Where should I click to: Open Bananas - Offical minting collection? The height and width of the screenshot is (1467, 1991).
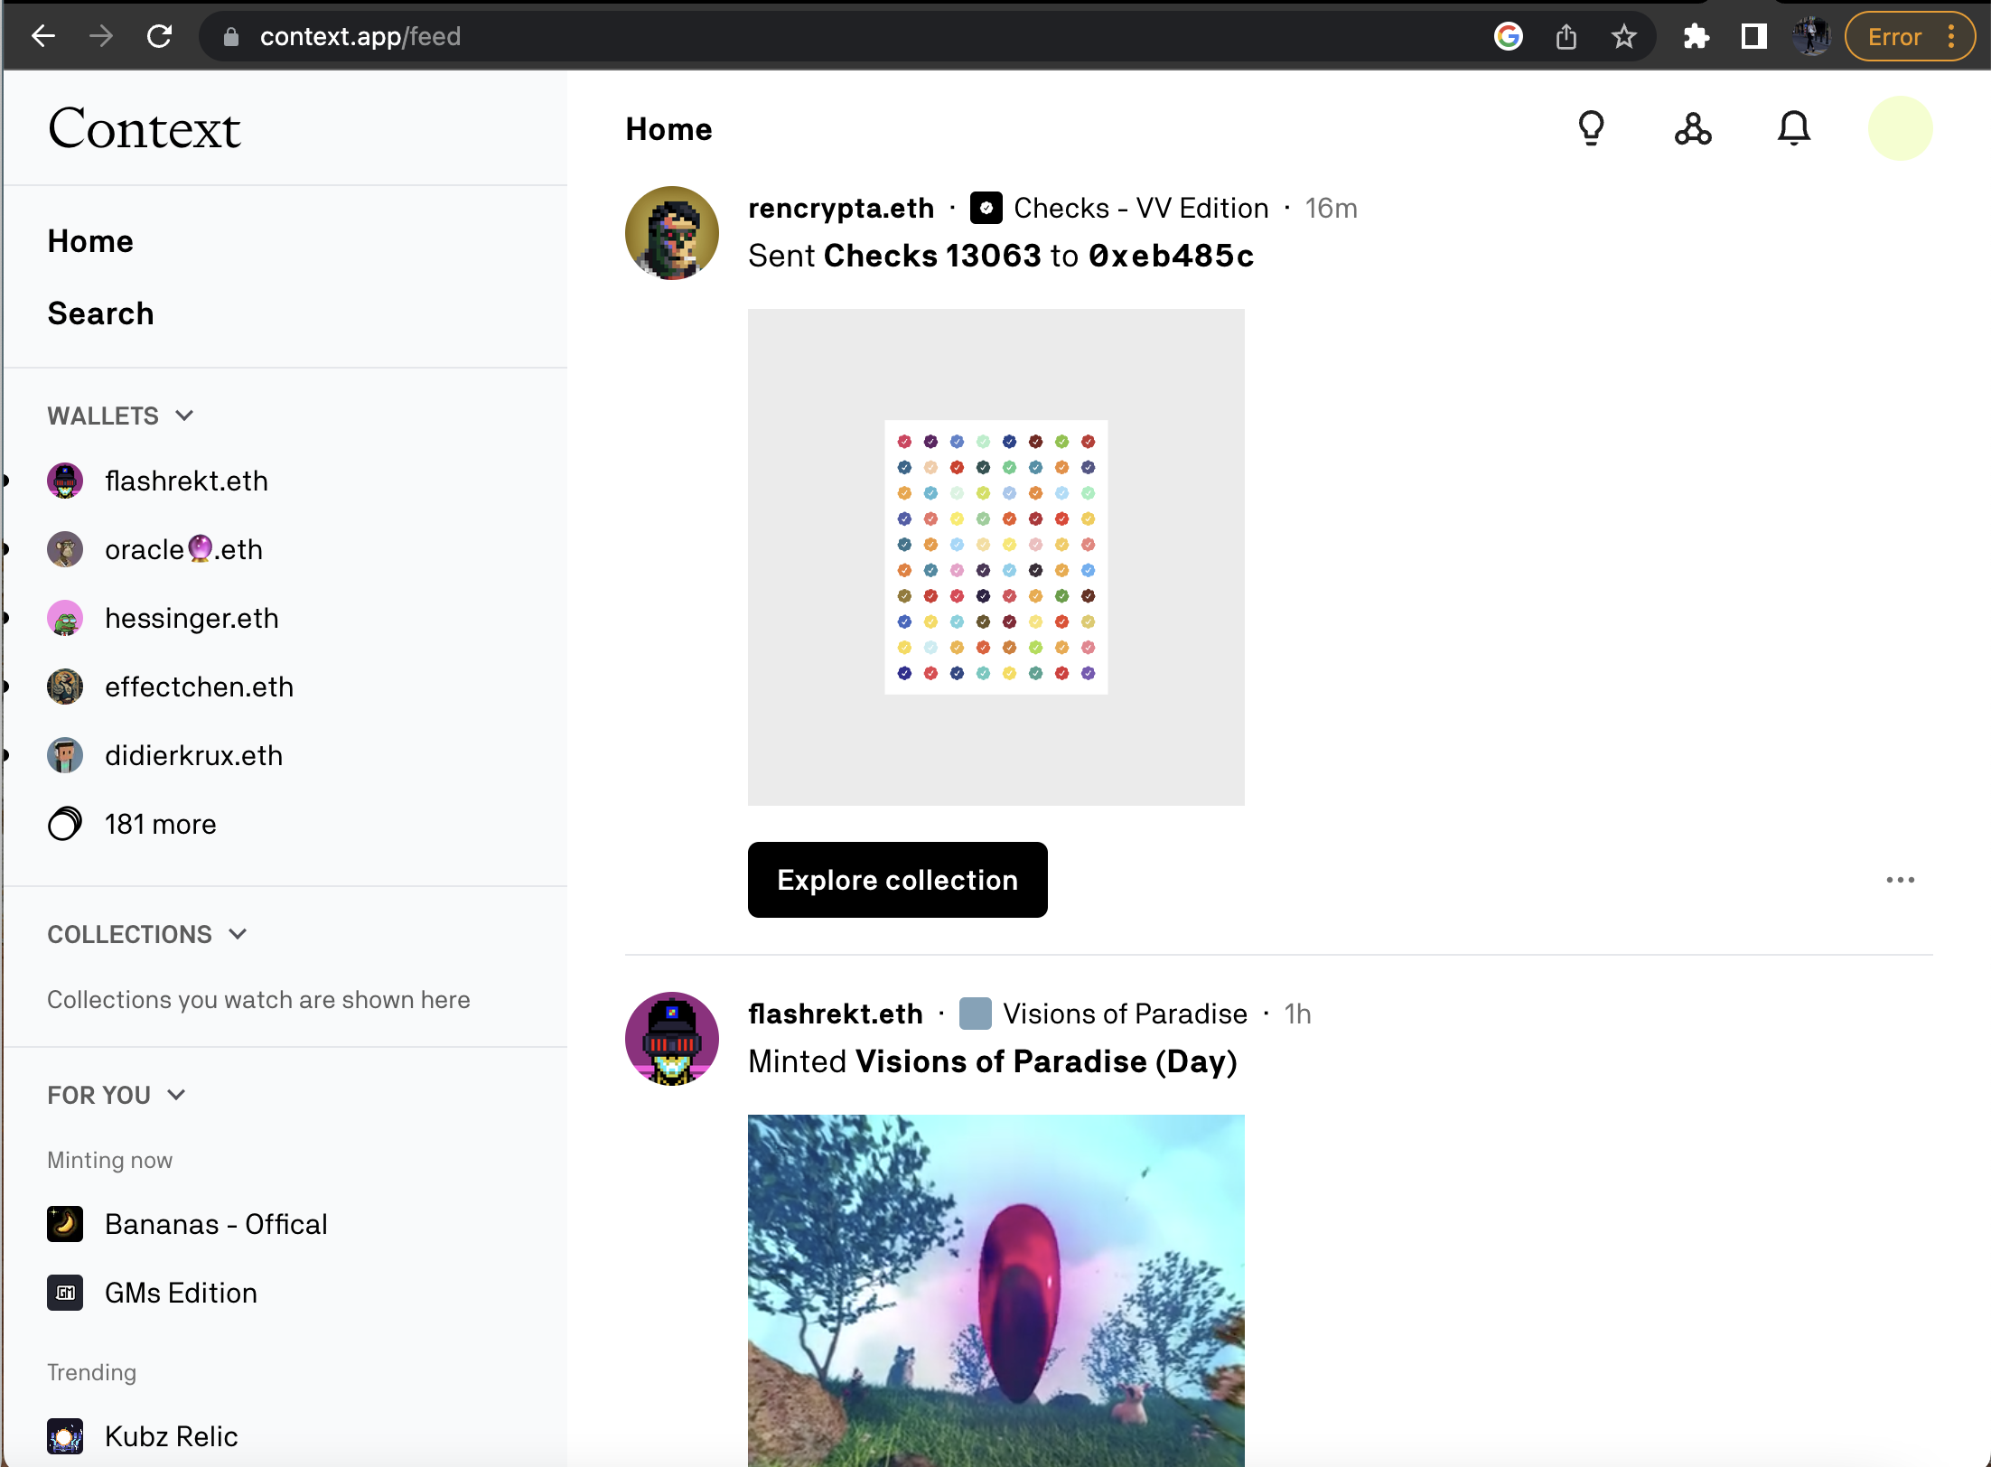215,1224
